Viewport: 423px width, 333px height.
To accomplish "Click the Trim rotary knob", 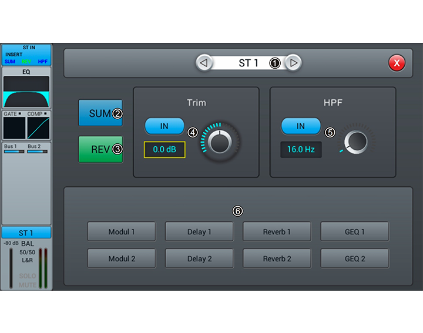I will tap(220, 142).
